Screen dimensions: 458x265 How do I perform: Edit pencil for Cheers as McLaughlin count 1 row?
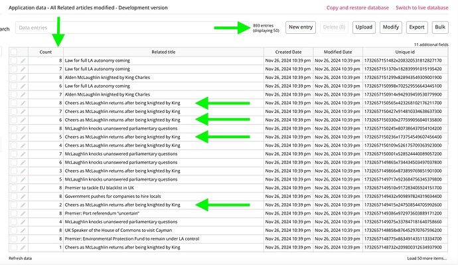23,247
